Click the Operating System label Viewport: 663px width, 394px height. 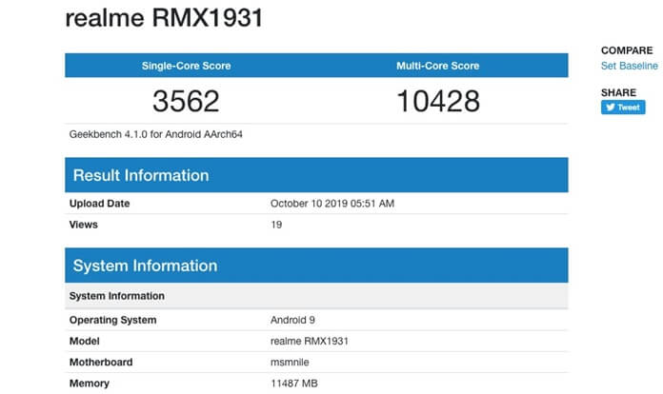pyautogui.click(x=113, y=320)
